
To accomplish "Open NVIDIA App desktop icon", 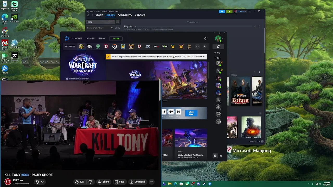I will (x=15, y=18).
